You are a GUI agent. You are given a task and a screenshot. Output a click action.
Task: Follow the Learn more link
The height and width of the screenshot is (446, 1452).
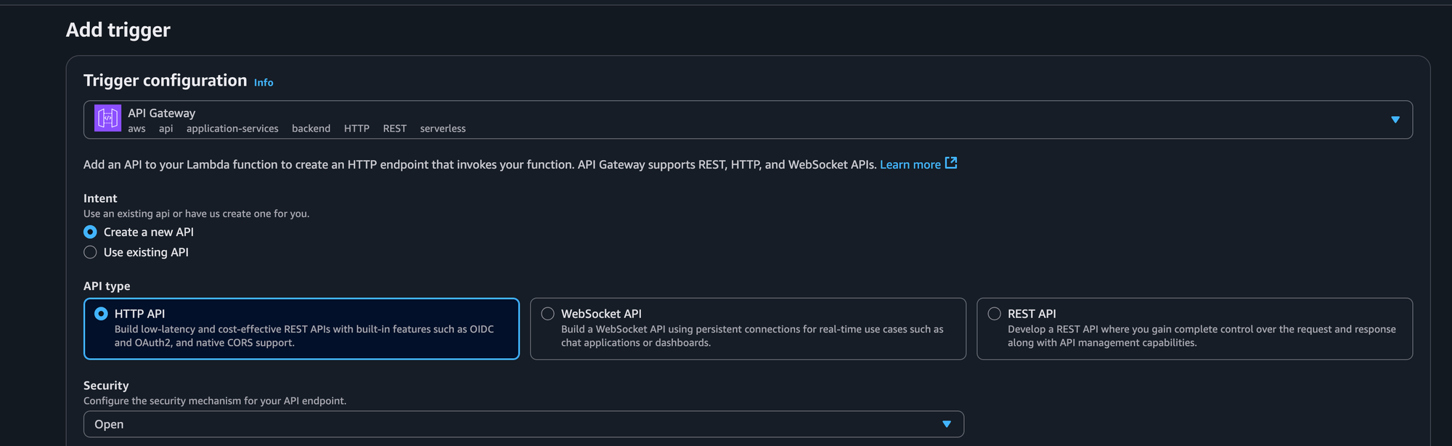coord(910,165)
